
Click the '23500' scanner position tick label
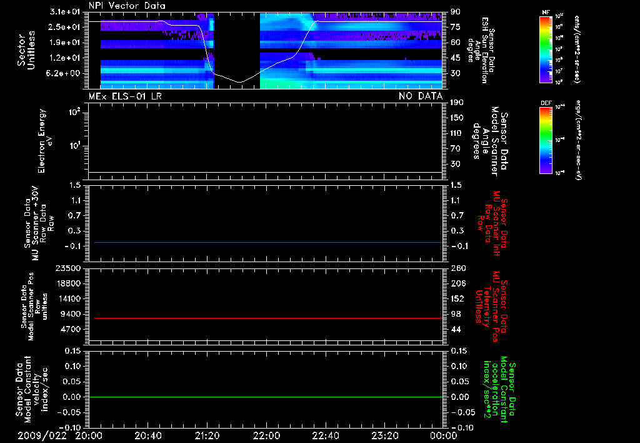(x=69, y=268)
